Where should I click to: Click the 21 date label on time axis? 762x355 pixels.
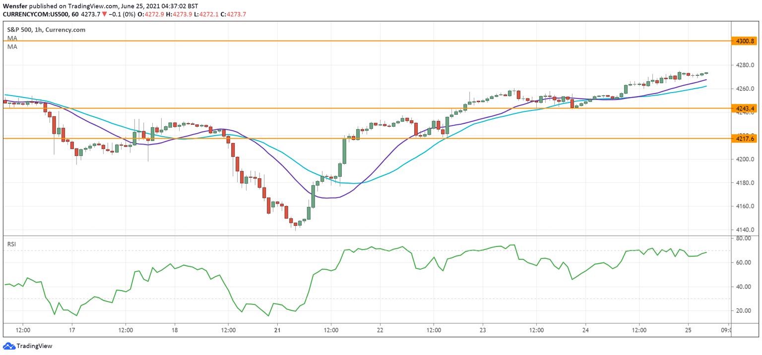[x=276, y=329]
